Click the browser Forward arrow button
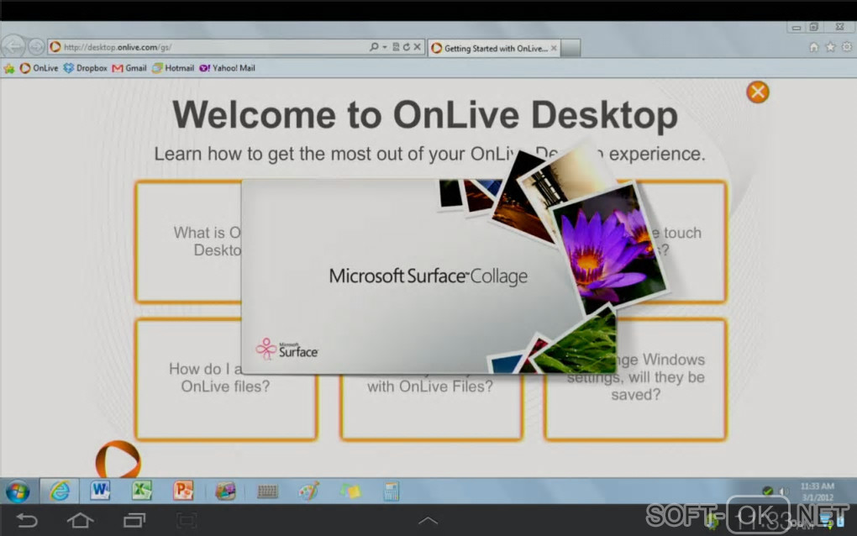Screen dimensions: 857x536 pos(36,47)
